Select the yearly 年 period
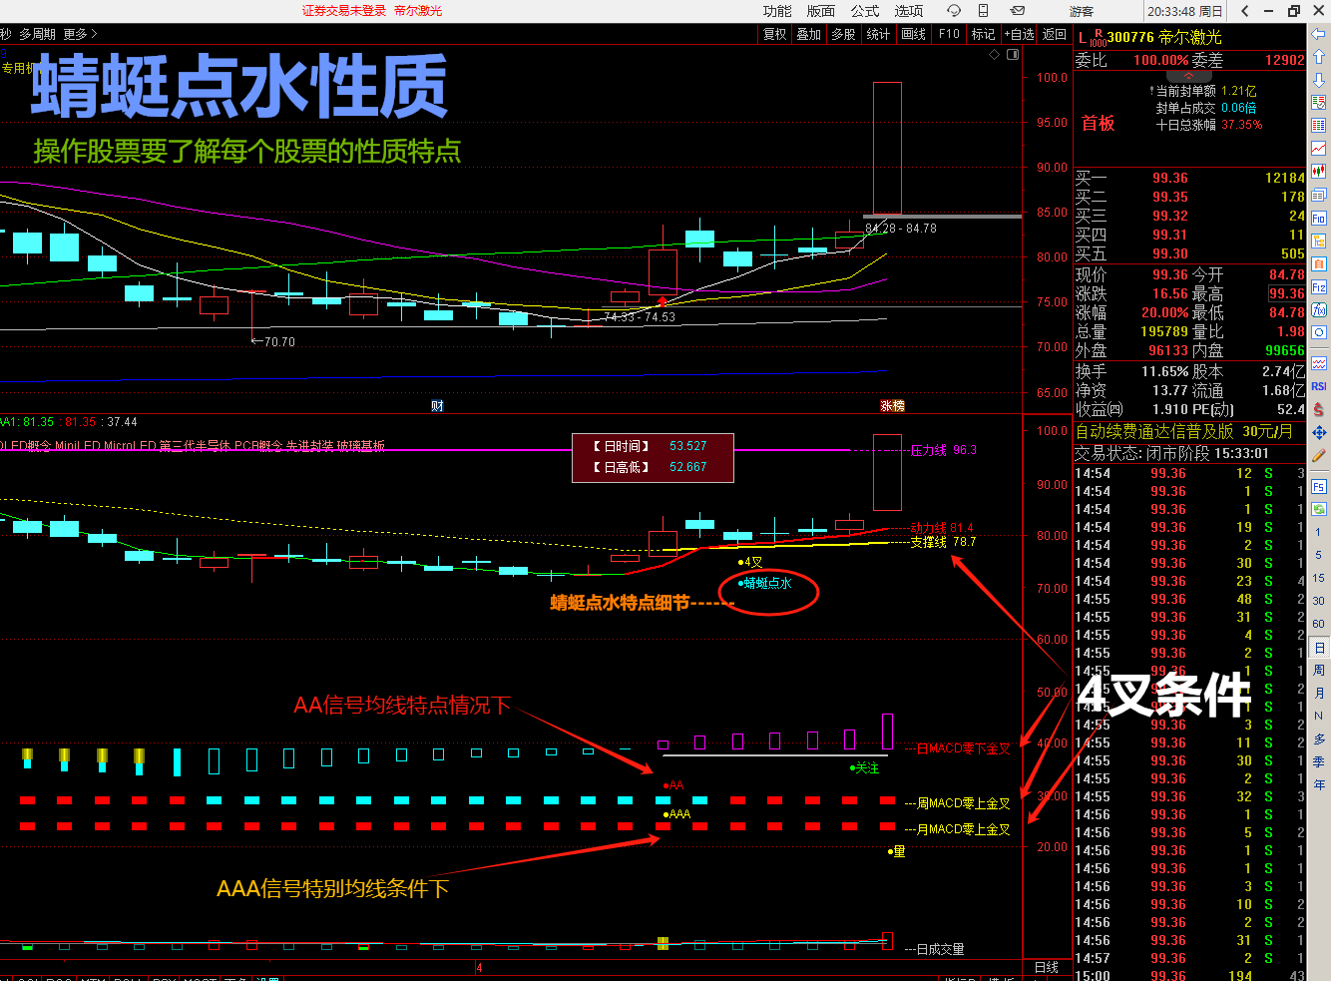This screenshot has height=981, width=1331. click(1319, 785)
